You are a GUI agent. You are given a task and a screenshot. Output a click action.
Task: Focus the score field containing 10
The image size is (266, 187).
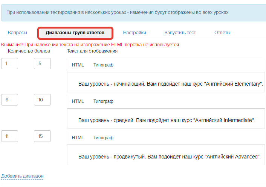click(42, 100)
